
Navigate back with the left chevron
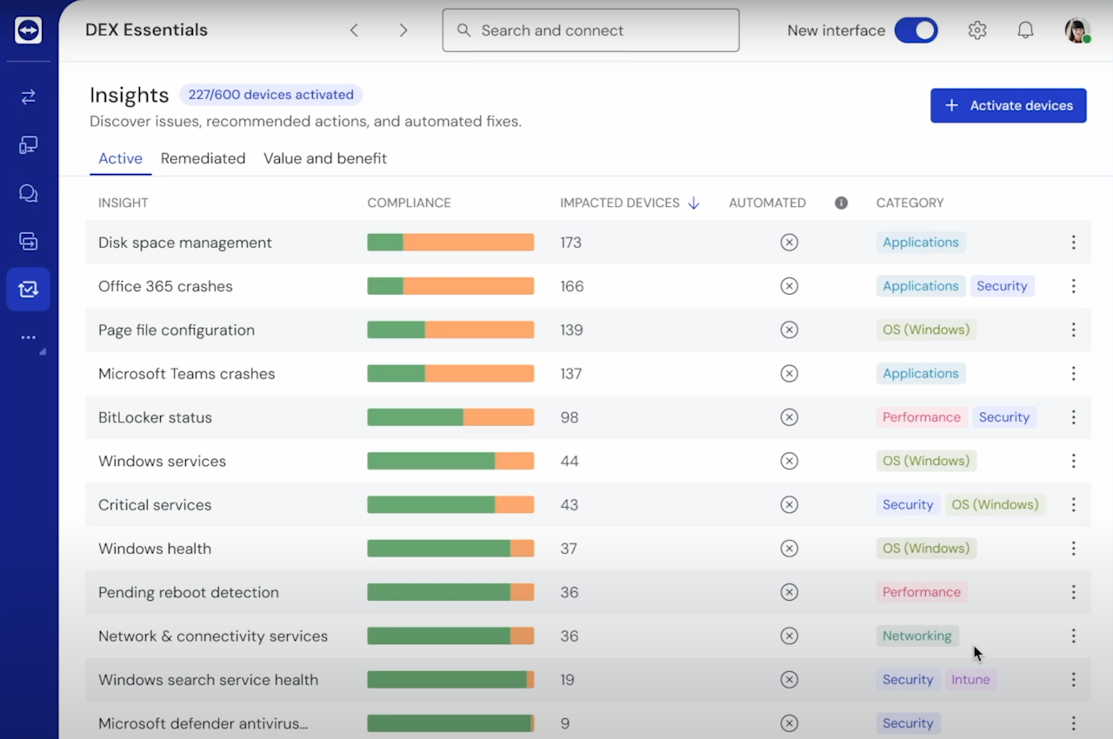(354, 30)
